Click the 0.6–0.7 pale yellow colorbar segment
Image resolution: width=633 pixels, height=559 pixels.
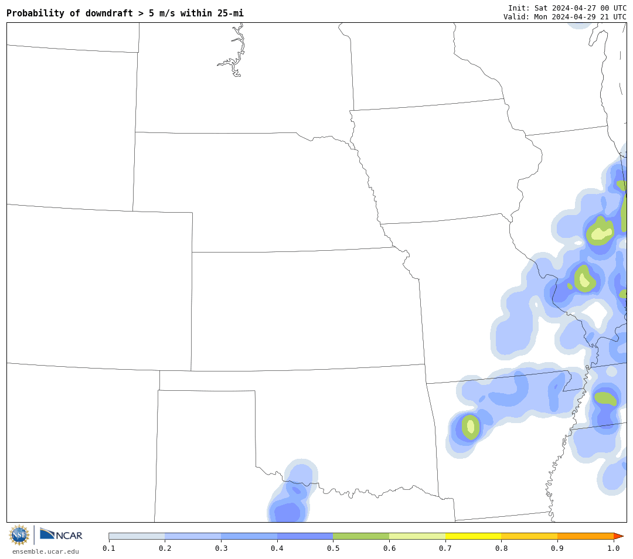coord(417,536)
